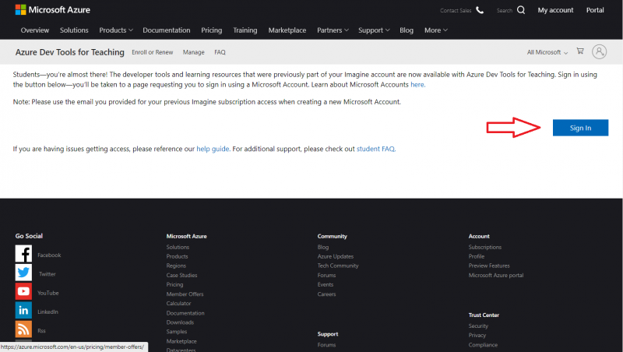Expand the Products dropdown menu
This screenshot has height=352, width=623.
116,30
